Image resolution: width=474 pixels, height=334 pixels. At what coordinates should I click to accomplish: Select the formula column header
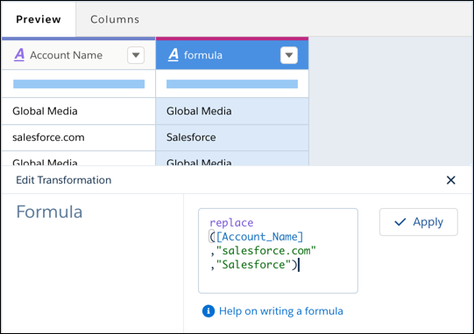[232, 55]
